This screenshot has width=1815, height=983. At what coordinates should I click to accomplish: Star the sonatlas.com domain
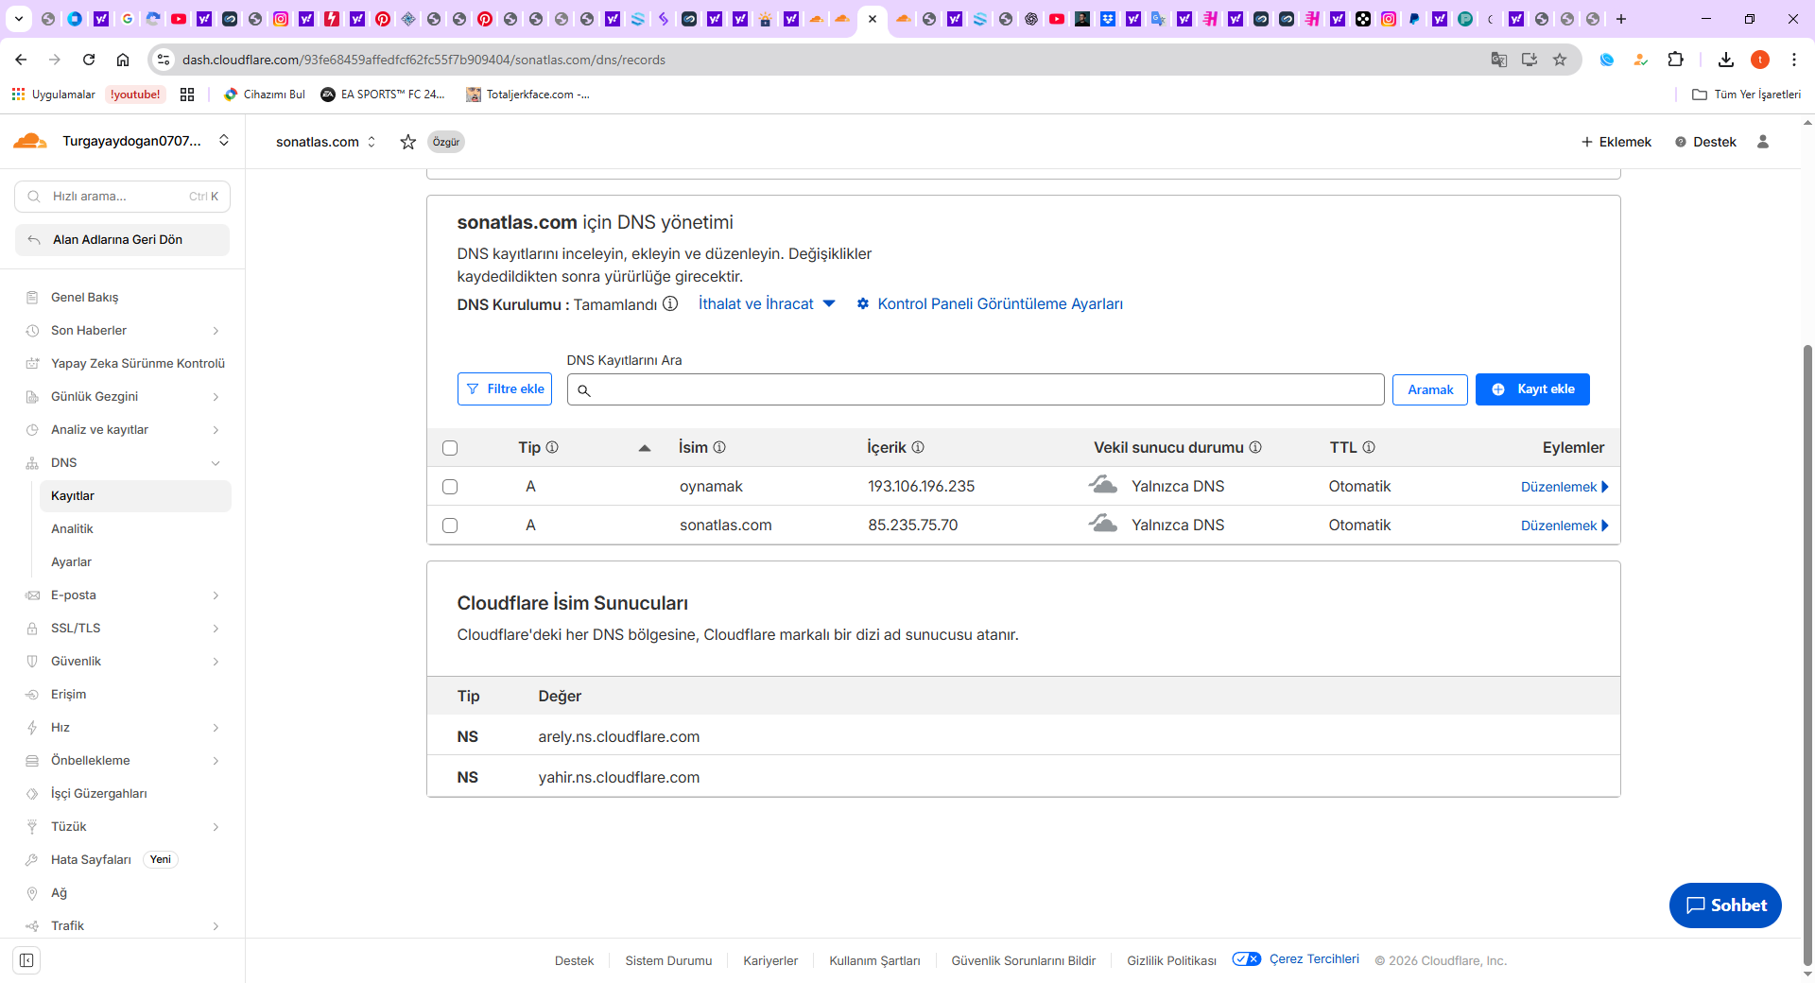(x=407, y=142)
